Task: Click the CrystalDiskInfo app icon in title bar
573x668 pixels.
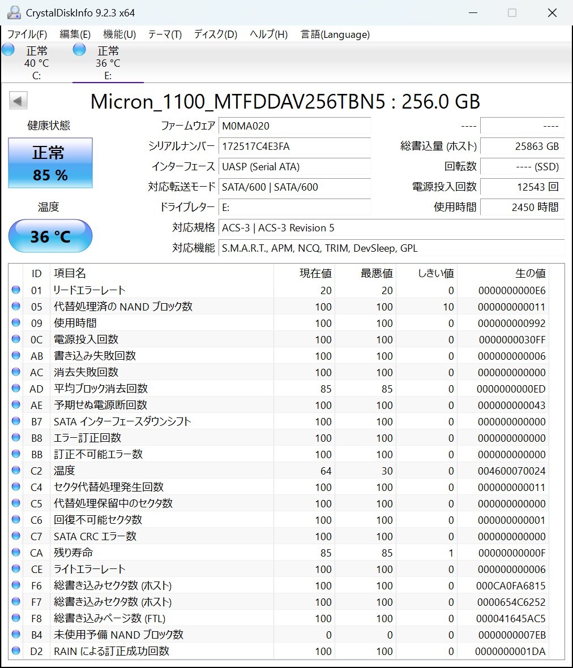Action: [x=13, y=12]
